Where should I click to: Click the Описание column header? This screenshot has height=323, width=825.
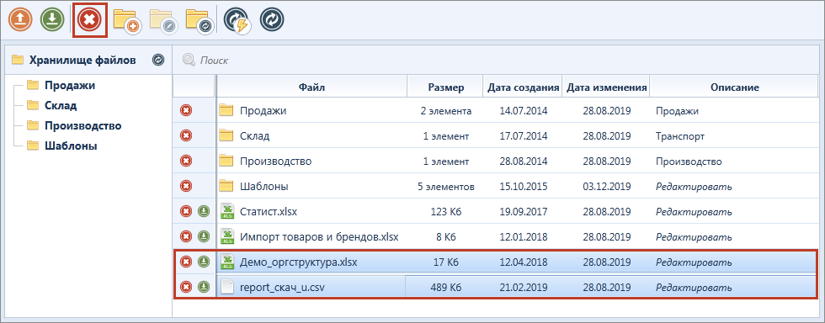[734, 87]
